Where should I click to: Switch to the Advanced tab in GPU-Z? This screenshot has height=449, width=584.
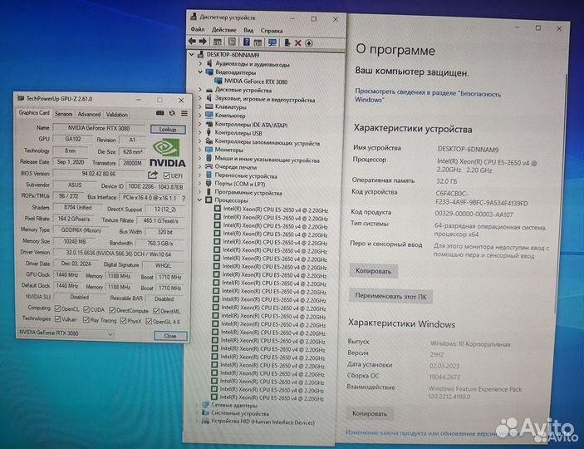click(89, 114)
